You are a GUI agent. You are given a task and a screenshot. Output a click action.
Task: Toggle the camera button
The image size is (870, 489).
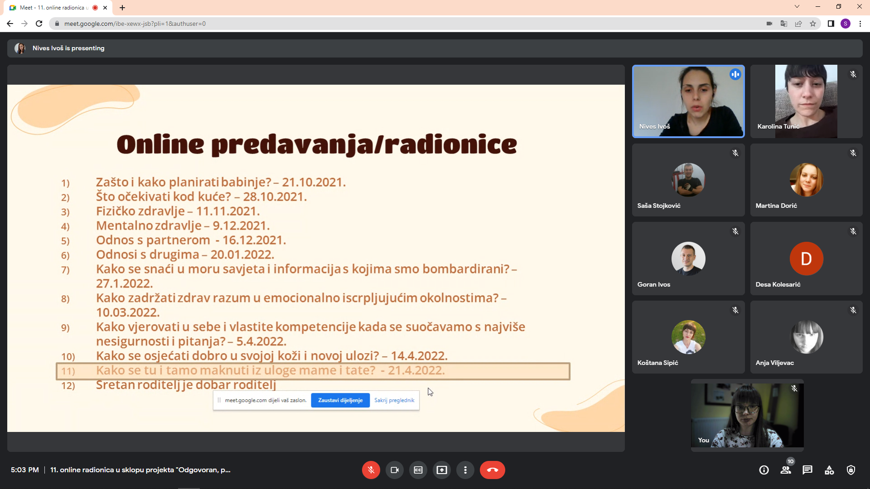tap(395, 470)
